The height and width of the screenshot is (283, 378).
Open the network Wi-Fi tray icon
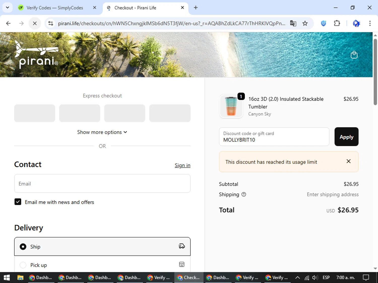[307, 277]
